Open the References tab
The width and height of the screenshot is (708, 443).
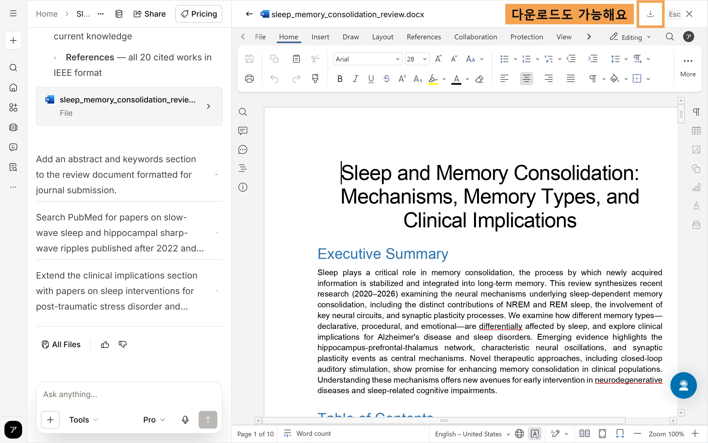(424, 37)
